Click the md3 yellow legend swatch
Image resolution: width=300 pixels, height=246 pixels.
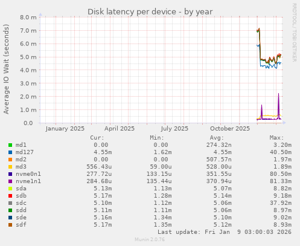coord(10,167)
